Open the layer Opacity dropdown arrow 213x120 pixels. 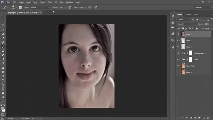pos(212,24)
